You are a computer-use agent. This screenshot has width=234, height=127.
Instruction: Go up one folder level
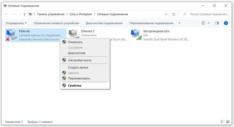point(25,14)
